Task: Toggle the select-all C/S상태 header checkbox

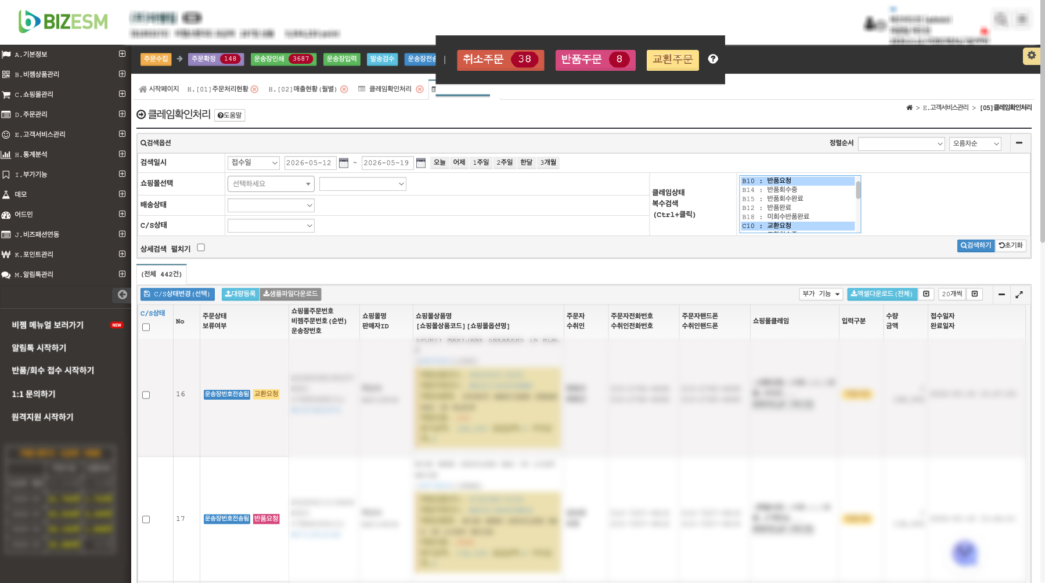Action: [x=146, y=327]
